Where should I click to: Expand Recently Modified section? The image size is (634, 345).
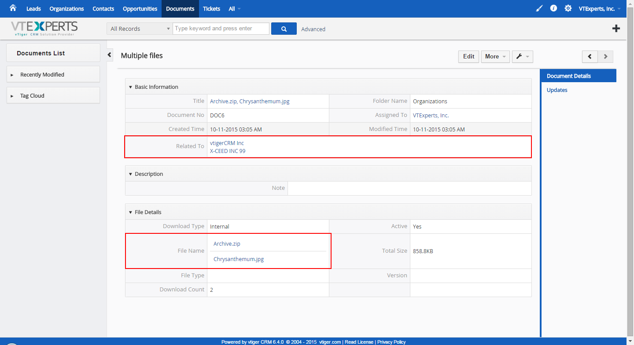tap(53, 74)
